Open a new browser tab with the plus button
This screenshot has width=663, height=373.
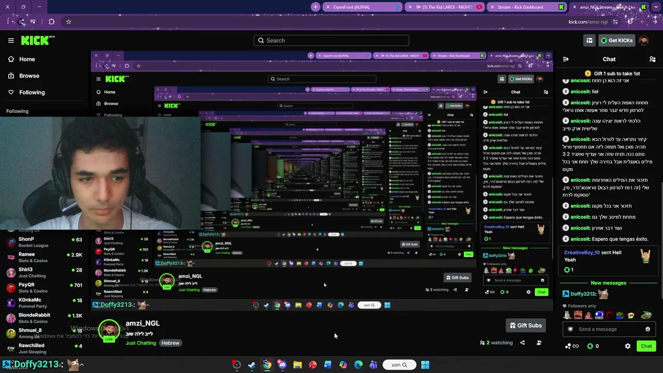[315, 7]
